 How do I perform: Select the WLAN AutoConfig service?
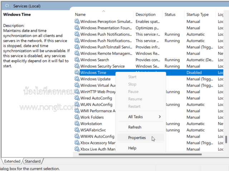point(96,105)
